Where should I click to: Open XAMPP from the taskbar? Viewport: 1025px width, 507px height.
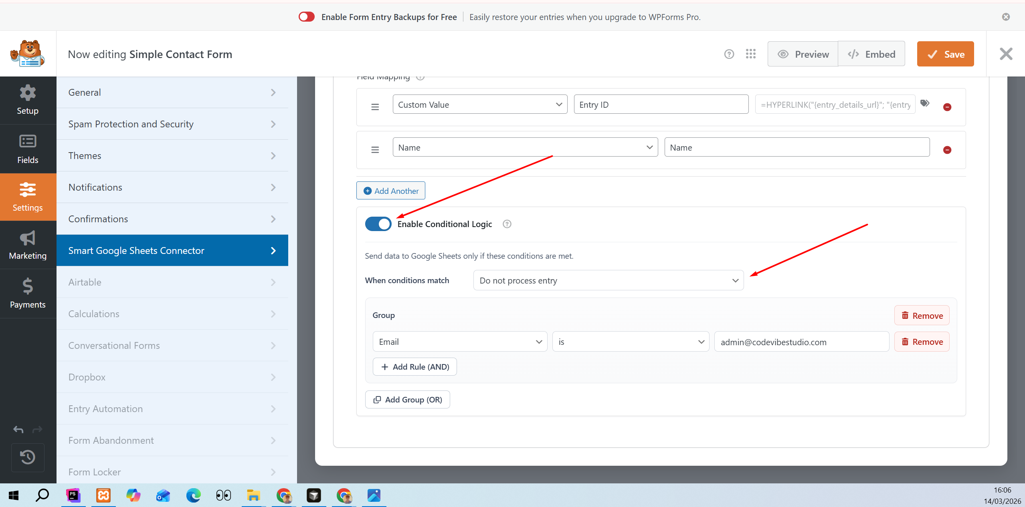click(x=103, y=495)
